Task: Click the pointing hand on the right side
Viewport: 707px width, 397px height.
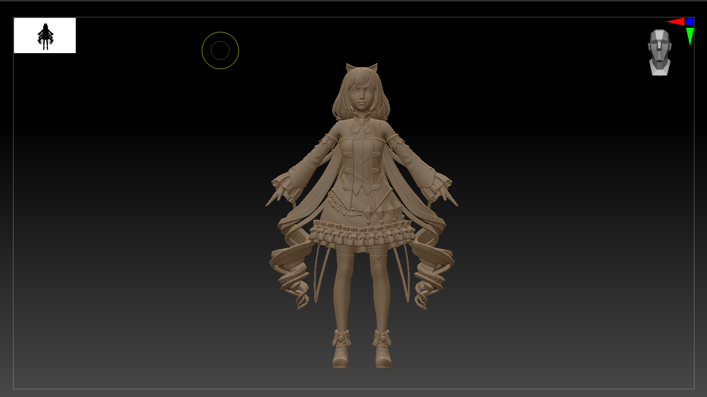Action: coord(449,197)
